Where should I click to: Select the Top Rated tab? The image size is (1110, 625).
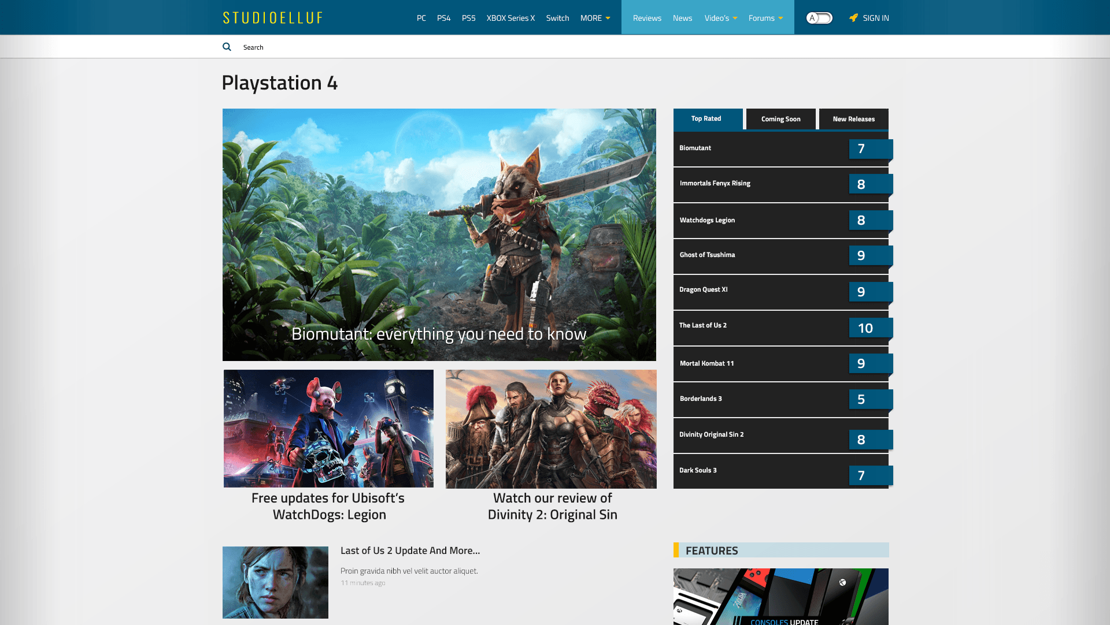coord(708,119)
